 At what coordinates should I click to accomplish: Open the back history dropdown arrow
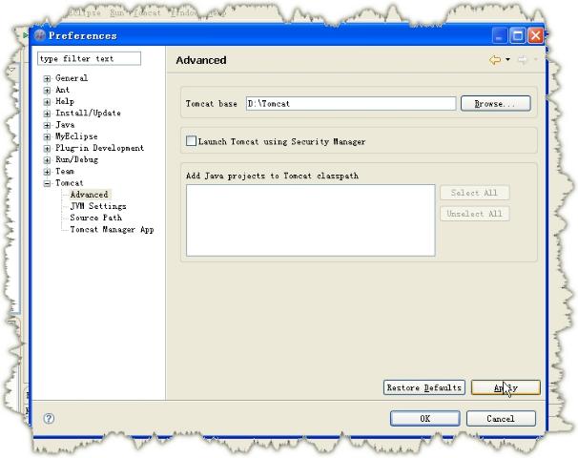pos(507,59)
